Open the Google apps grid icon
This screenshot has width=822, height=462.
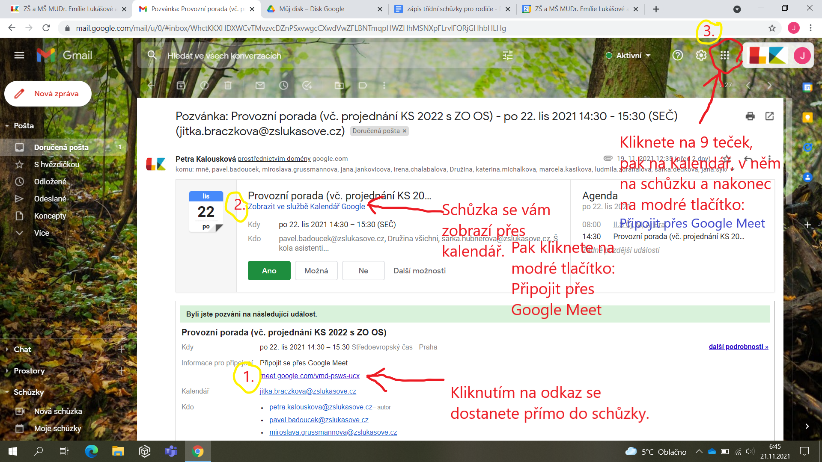tap(724, 56)
